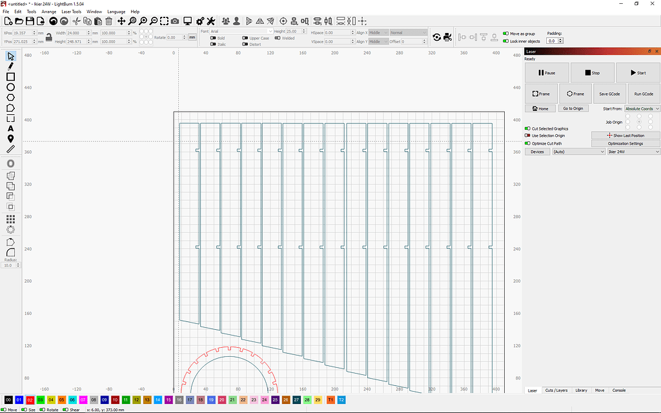Disable Optimize Cut Path
The image size is (661, 413).
click(x=527, y=143)
